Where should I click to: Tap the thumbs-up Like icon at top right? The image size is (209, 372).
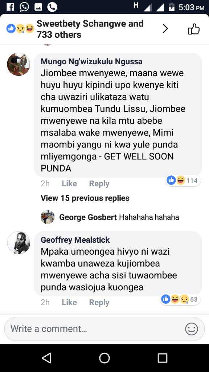194,29
